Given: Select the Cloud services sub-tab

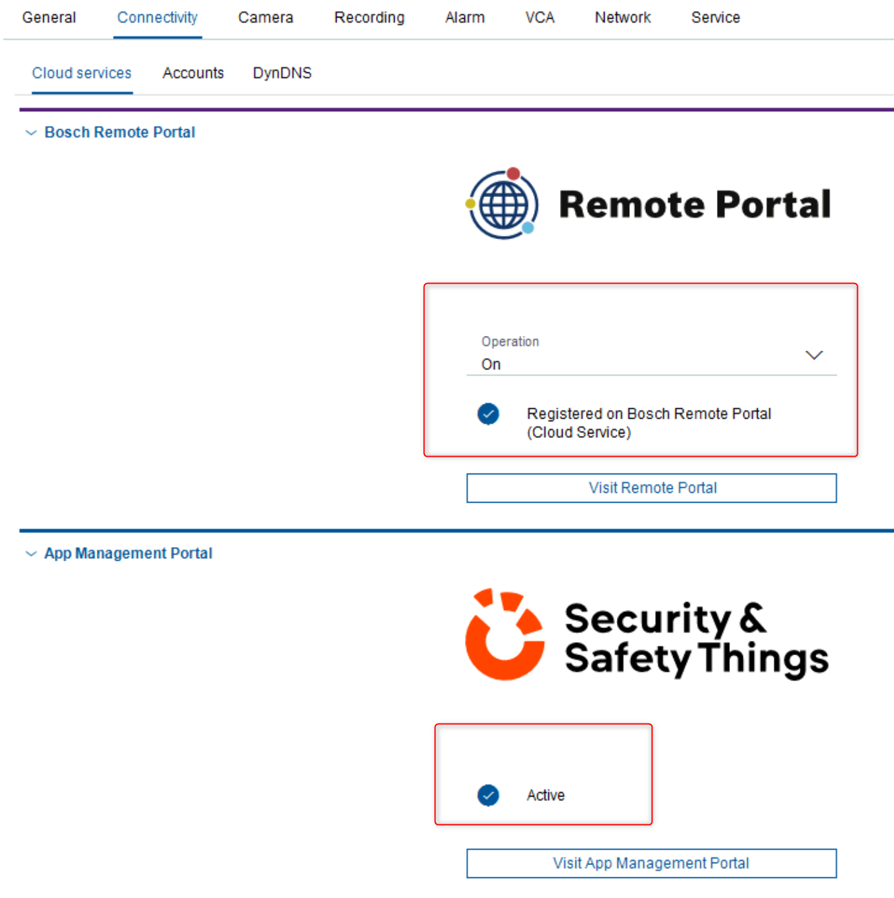Looking at the screenshot, I should click(82, 73).
